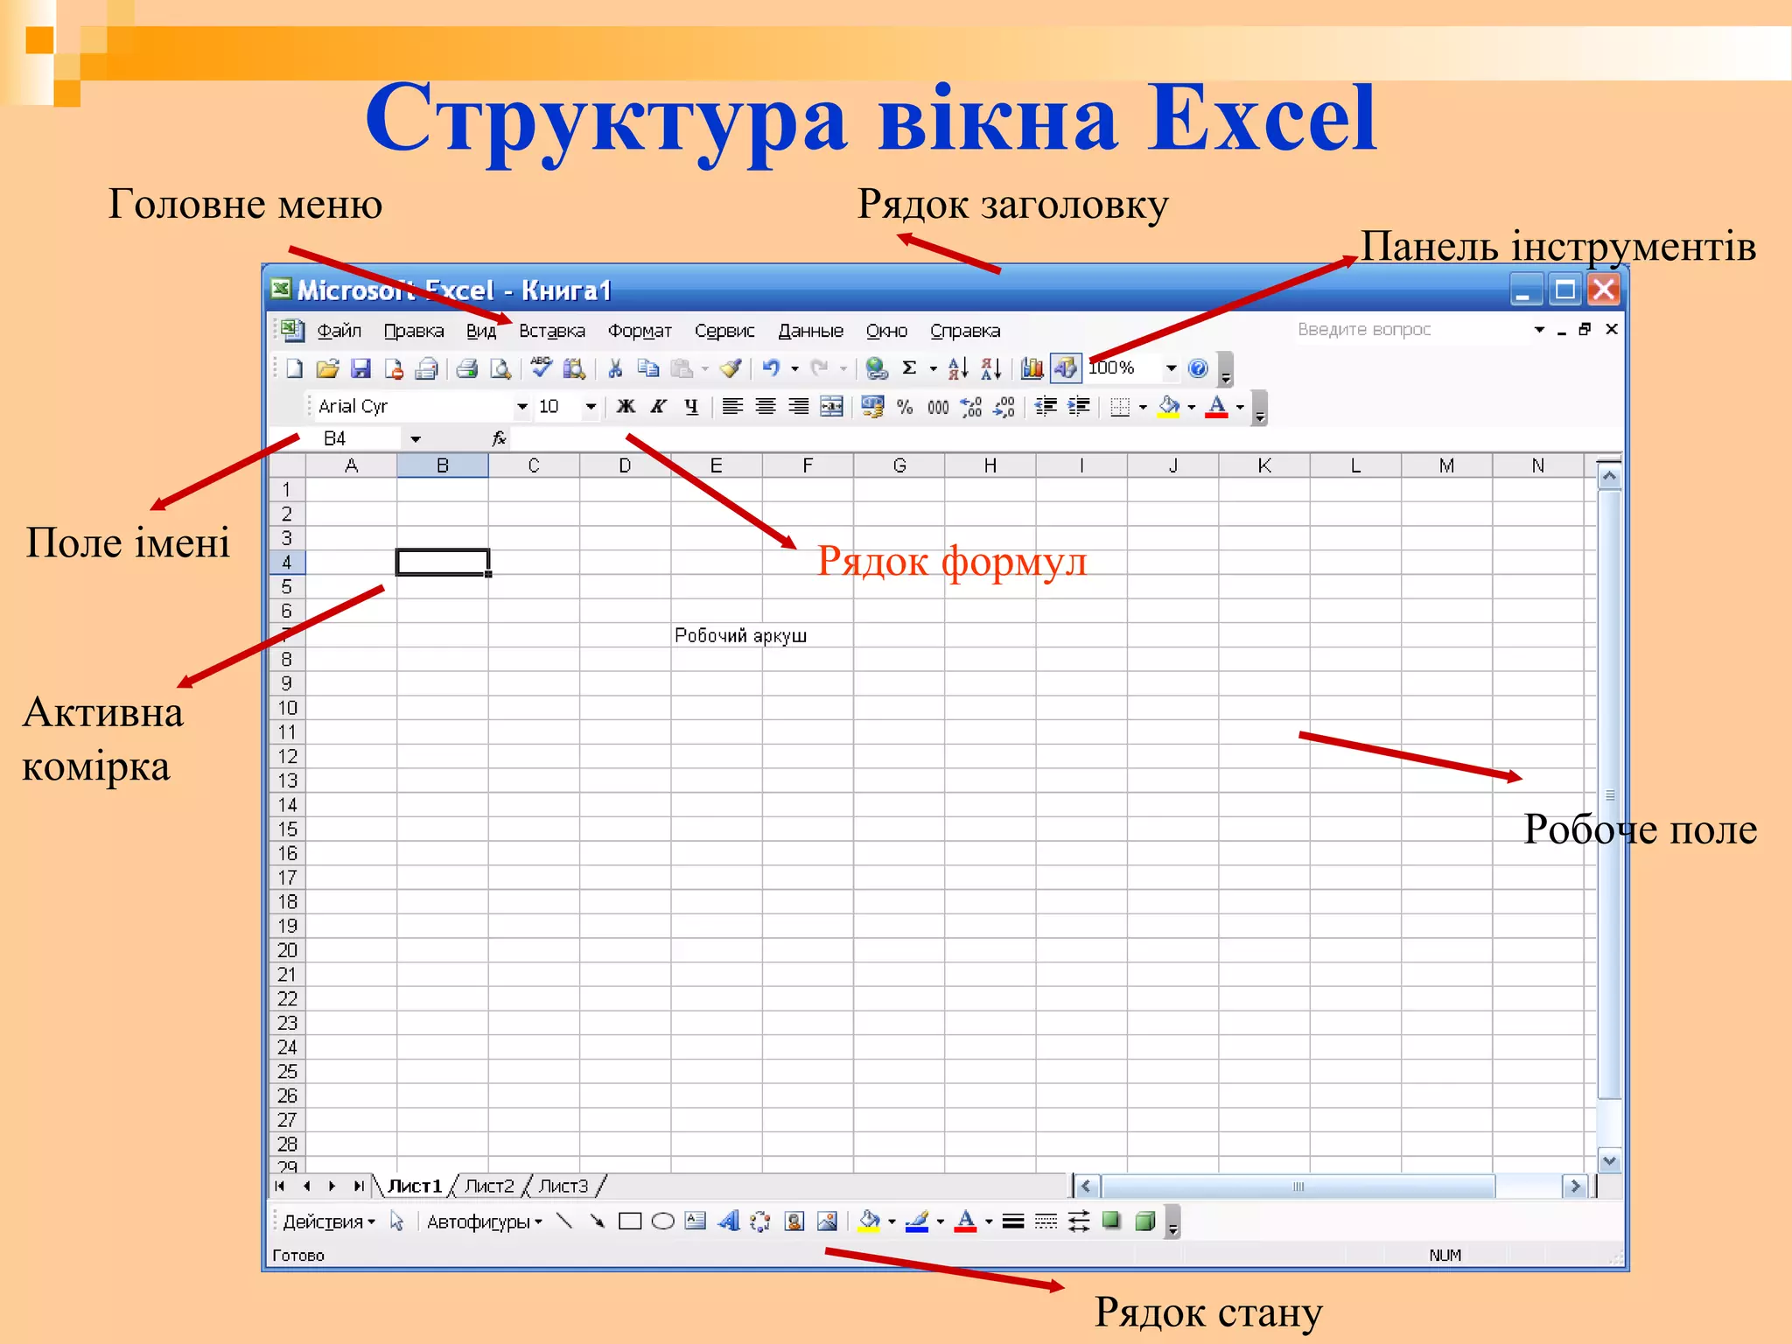Align text left in the cell
The width and height of the screenshot is (1792, 1344).
pos(732,407)
